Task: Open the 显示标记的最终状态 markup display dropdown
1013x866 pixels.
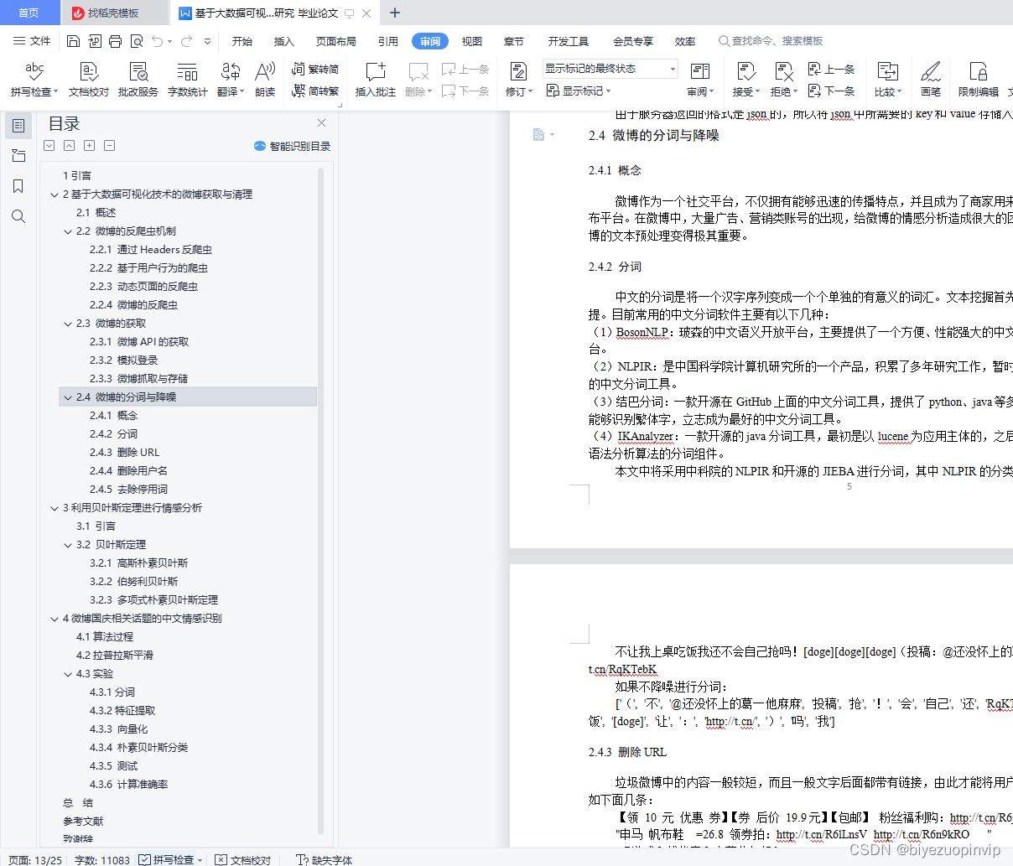Action: pyautogui.click(x=671, y=69)
